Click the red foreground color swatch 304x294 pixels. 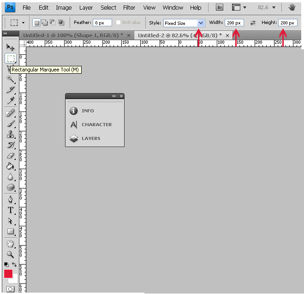coord(8,274)
